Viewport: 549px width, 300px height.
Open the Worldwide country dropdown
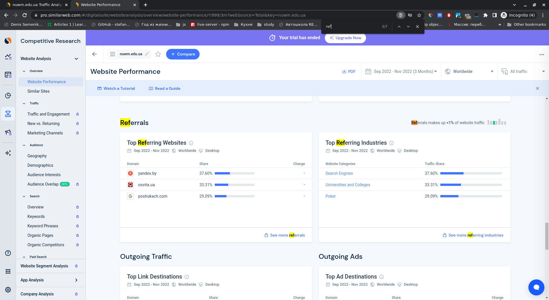(x=469, y=71)
